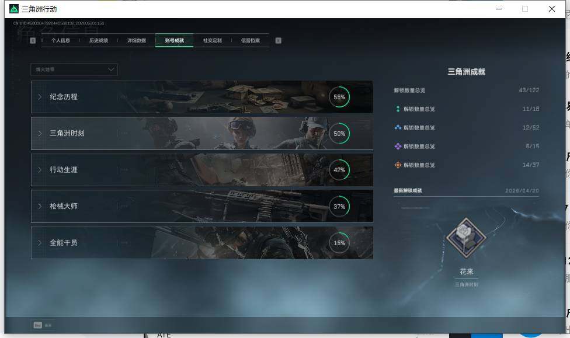Expand the 全能干员 row chevron
The width and height of the screenshot is (570, 338).
(x=40, y=242)
